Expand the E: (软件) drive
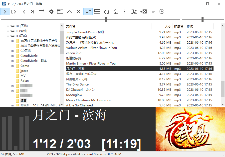The image size is (225, 157). pos(8,31)
